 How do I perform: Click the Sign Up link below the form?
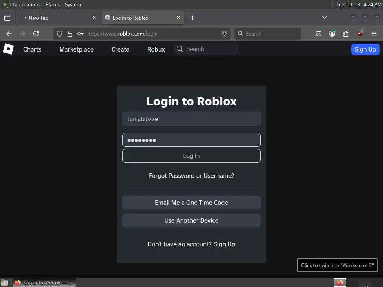coord(224,244)
